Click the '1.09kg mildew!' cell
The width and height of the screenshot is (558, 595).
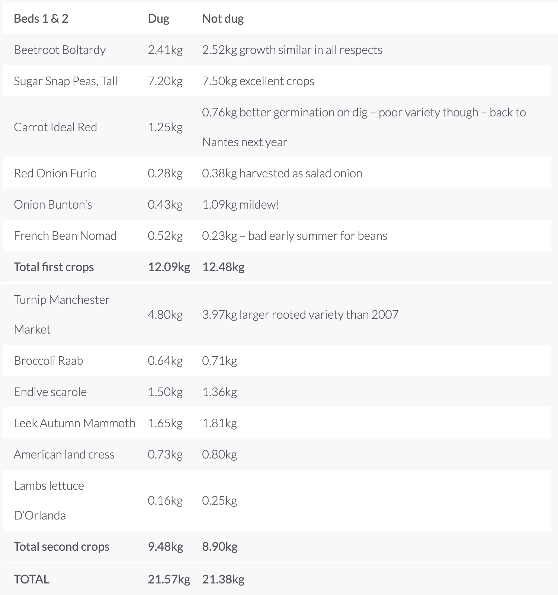coord(240,205)
